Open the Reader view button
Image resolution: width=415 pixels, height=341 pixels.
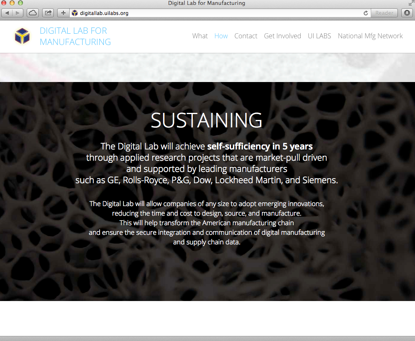pyautogui.click(x=384, y=13)
